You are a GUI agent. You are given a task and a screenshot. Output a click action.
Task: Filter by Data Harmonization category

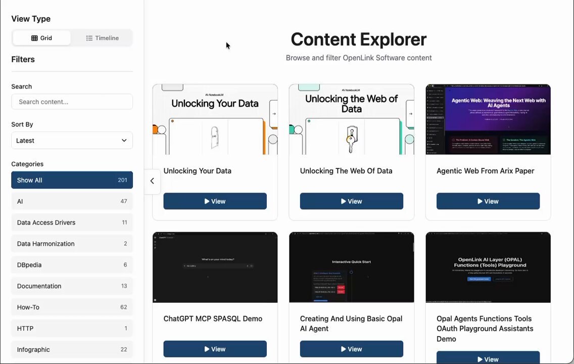(x=72, y=244)
